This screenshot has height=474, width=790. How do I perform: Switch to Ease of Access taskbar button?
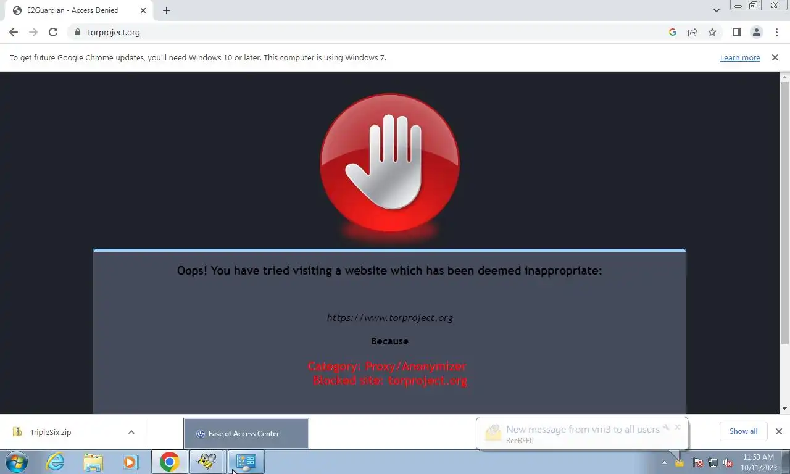pos(246,462)
